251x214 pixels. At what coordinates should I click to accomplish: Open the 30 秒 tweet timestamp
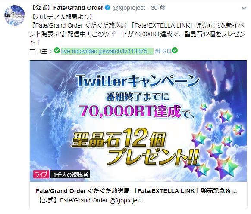point(158,8)
